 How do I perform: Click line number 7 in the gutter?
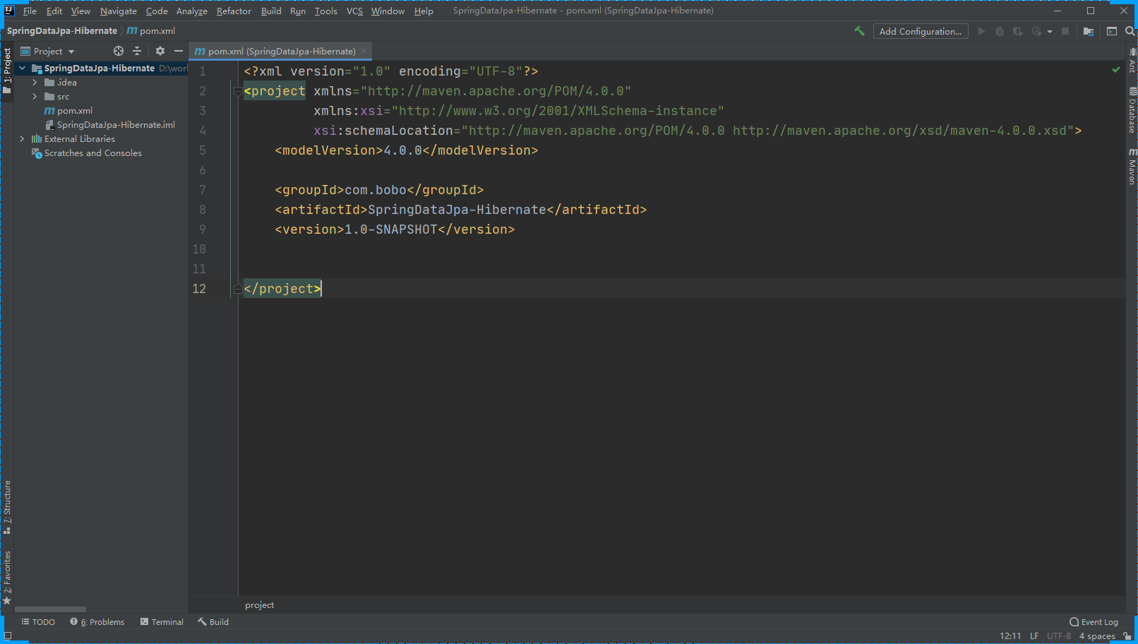(x=203, y=190)
